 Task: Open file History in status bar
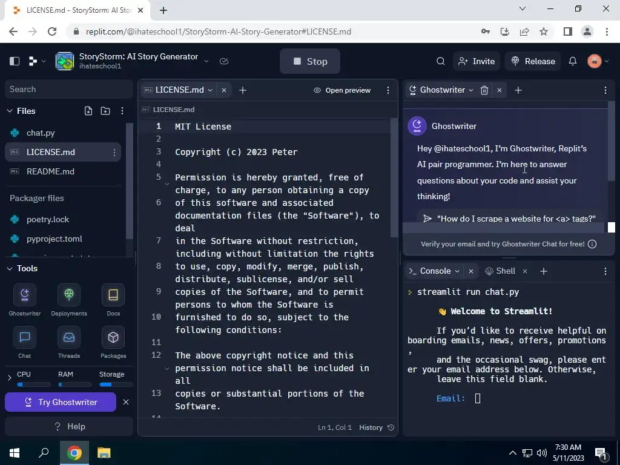pos(377,427)
